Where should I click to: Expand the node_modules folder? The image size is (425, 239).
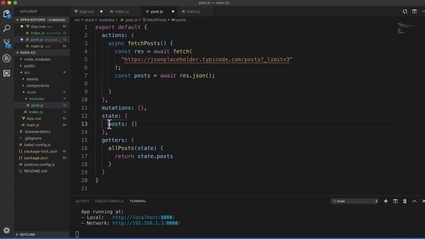[x=37, y=59]
